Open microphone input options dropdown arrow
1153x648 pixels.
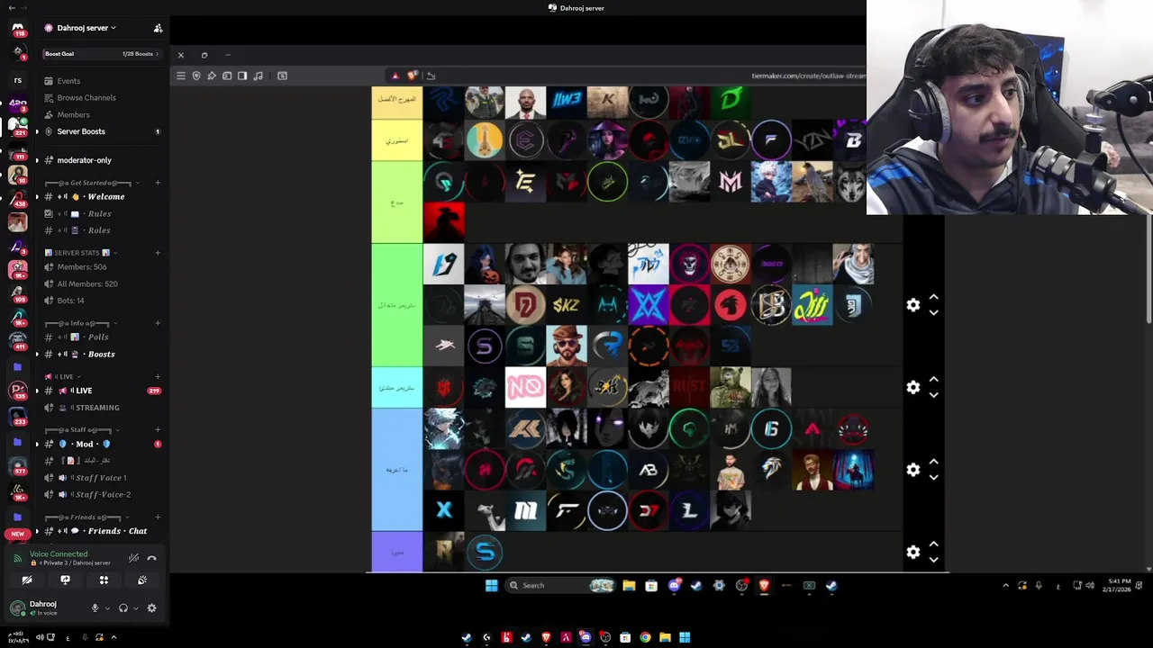pyautogui.click(x=107, y=608)
